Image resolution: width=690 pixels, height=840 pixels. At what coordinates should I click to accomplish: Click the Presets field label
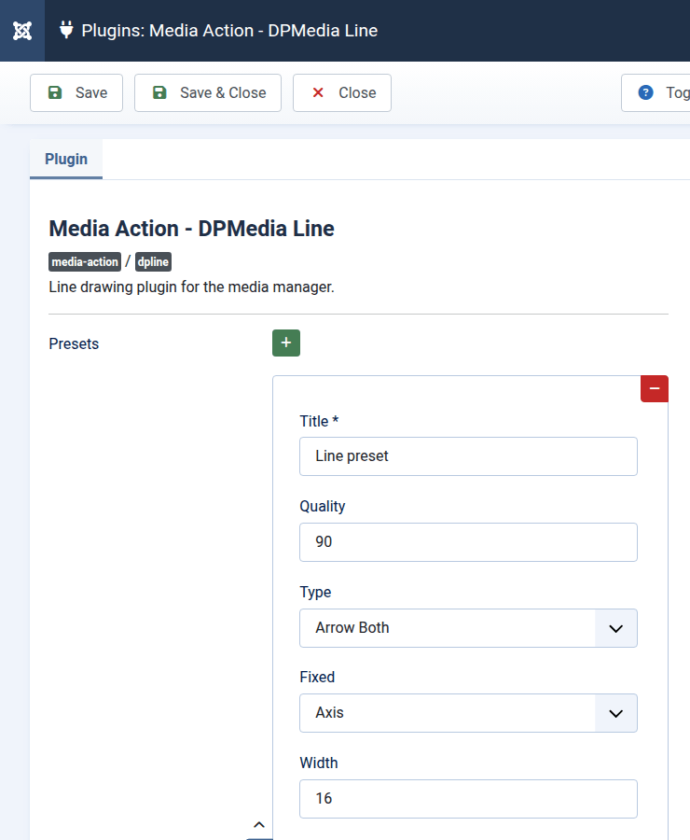74,343
